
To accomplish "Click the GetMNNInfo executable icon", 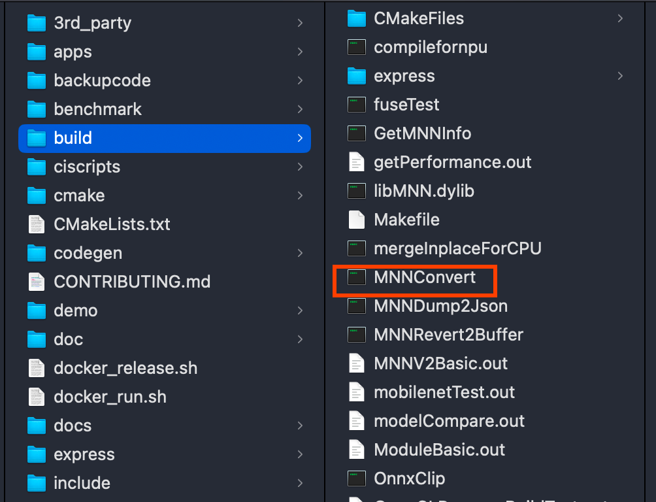I will click(356, 133).
